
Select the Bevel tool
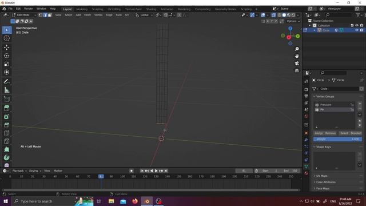point(6,125)
